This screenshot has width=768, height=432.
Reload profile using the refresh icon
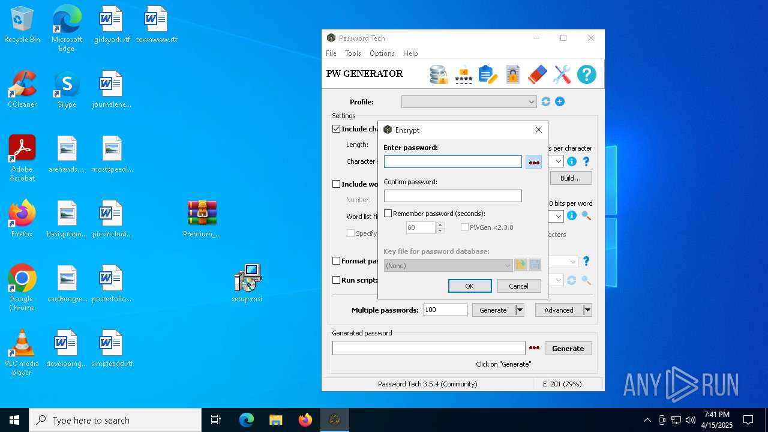pyautogui.click(x=545, y=102)
